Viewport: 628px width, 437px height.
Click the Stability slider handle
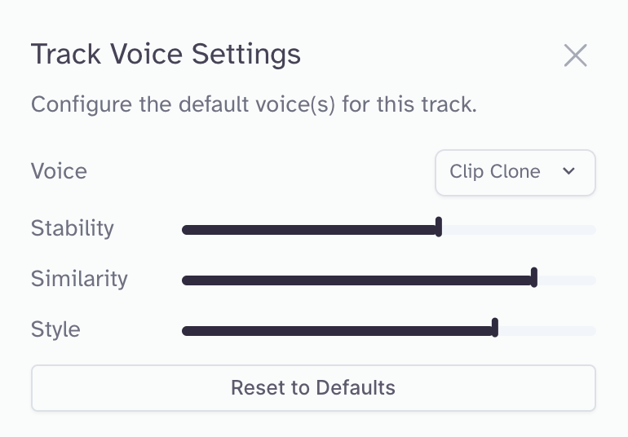439,227
